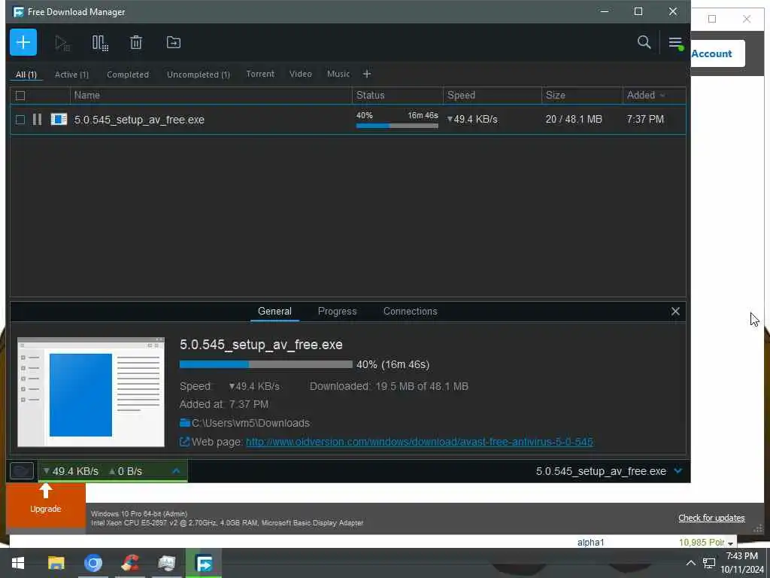
Task: Select the Video filter tab
Action: (x=301, y=74)
